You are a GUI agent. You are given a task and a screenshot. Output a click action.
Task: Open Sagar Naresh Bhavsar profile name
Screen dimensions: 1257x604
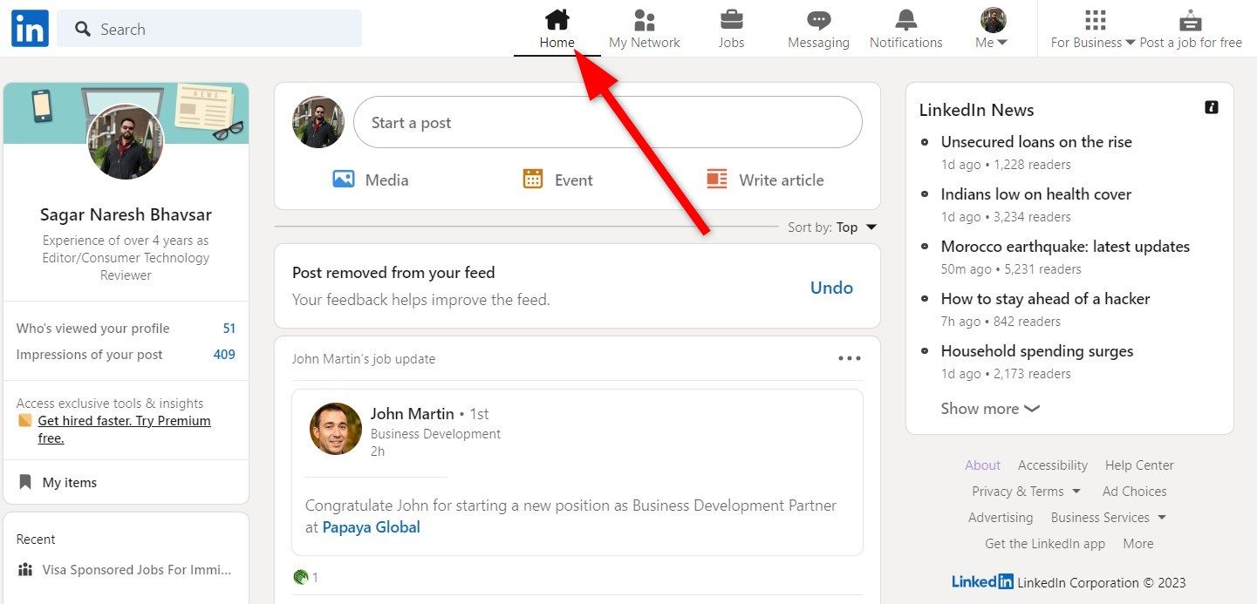(x=126, y=214)
